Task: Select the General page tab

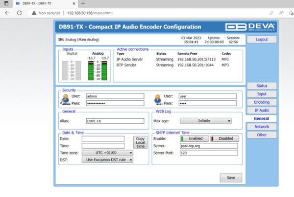Action: pos(261,118)
